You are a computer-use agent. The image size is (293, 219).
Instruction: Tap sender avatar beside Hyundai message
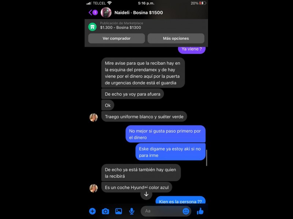[94, 188]
